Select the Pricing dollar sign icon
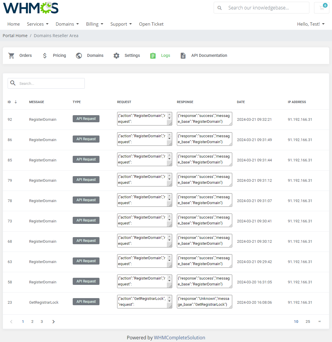 click(x=45, y=55)
